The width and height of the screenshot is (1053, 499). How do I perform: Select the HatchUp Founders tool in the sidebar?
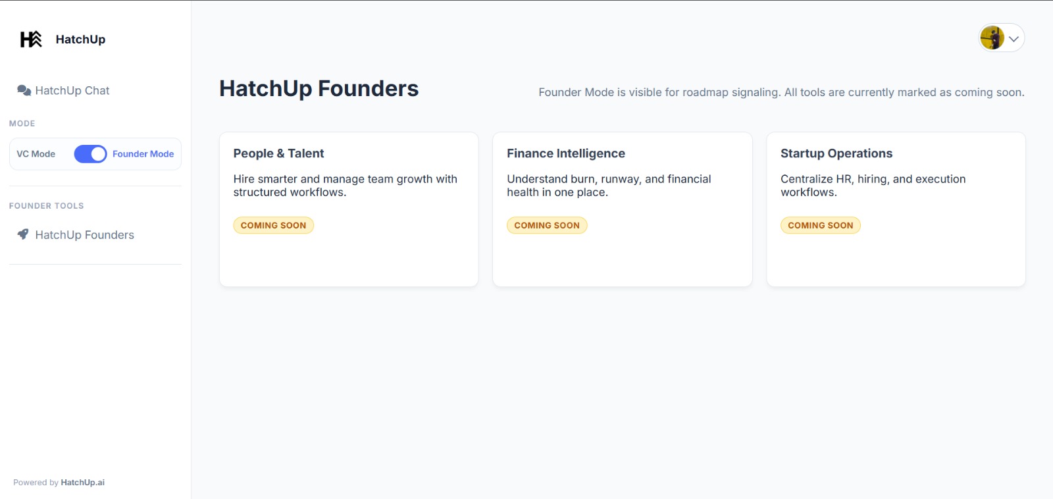pyautogui.click(x=84, y=234)
